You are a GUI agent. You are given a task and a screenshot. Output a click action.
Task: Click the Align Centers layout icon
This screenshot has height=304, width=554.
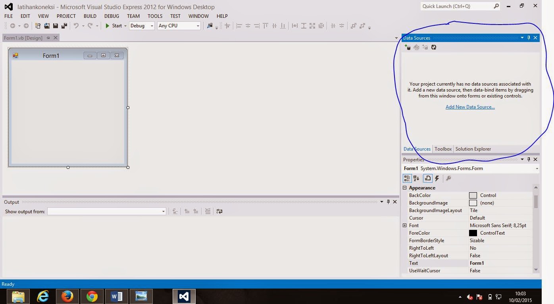248,26
